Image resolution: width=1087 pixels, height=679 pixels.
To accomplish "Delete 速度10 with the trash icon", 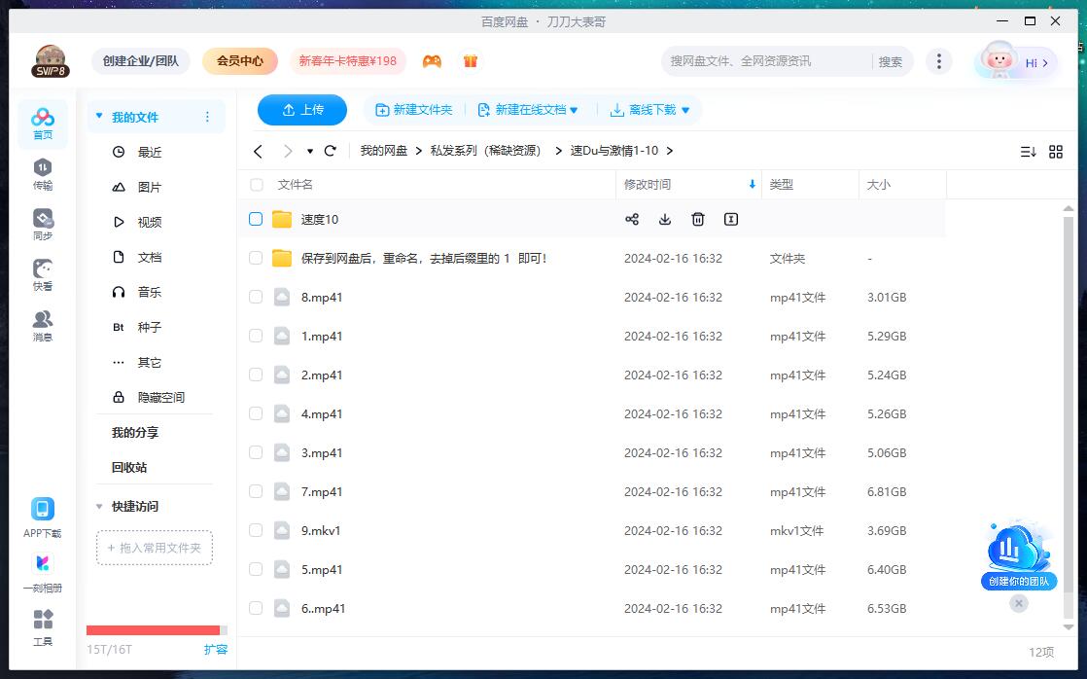I will (x=697, y=219).
